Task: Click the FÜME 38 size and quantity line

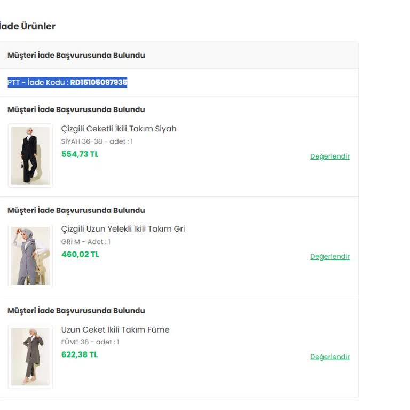Action: point(90,342)
